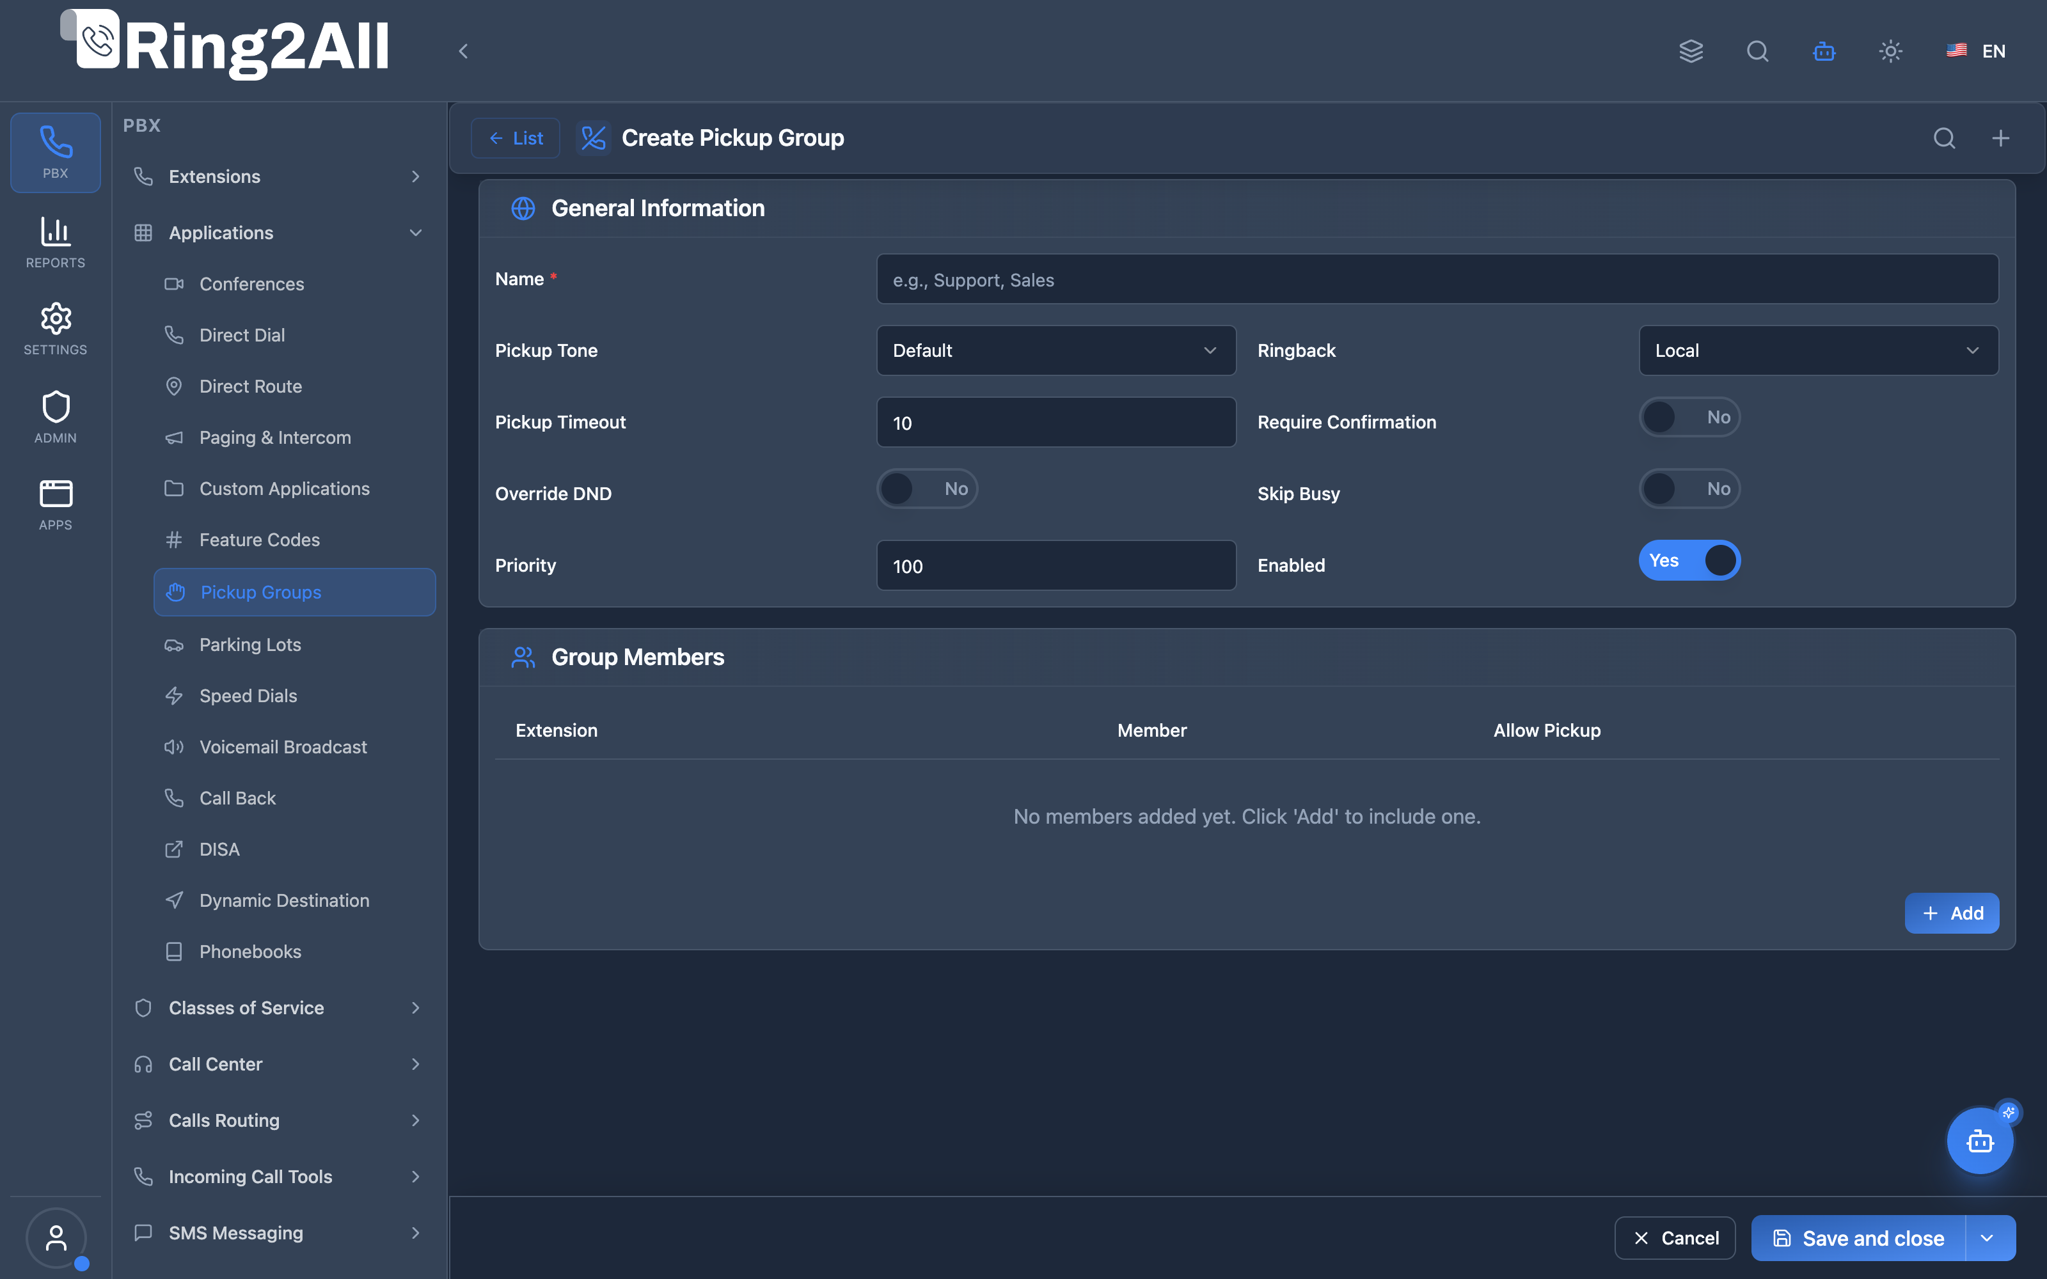Click the plus icon in Create Pickup Group header
2047x1279 pixels.
(x=2000, y=138)
